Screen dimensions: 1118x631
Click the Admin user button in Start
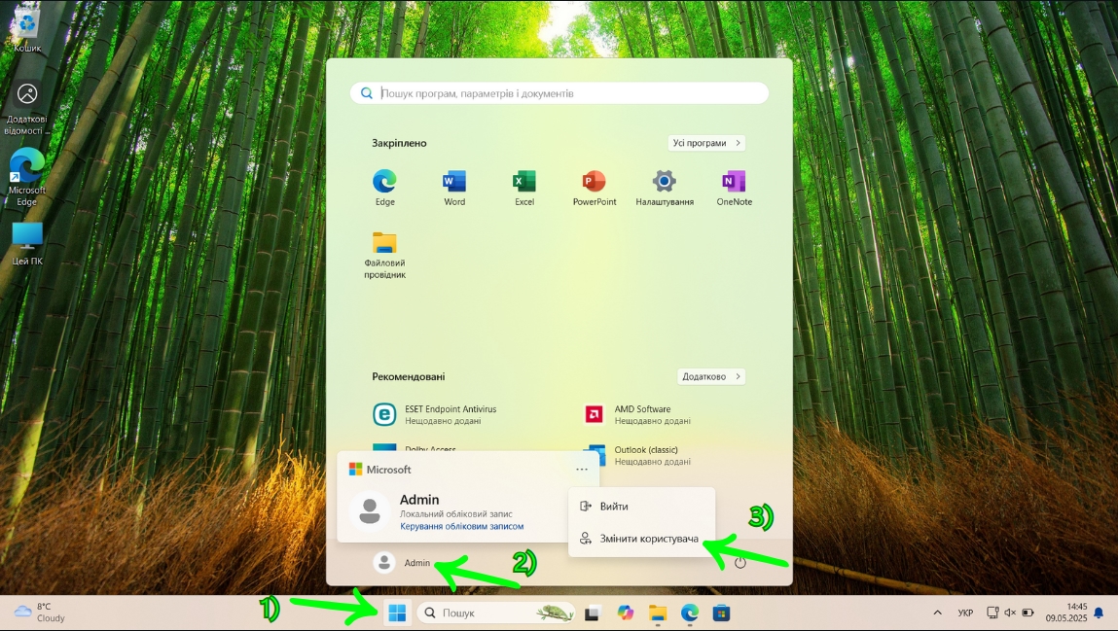pyautogui.click(x=403, y=563)
